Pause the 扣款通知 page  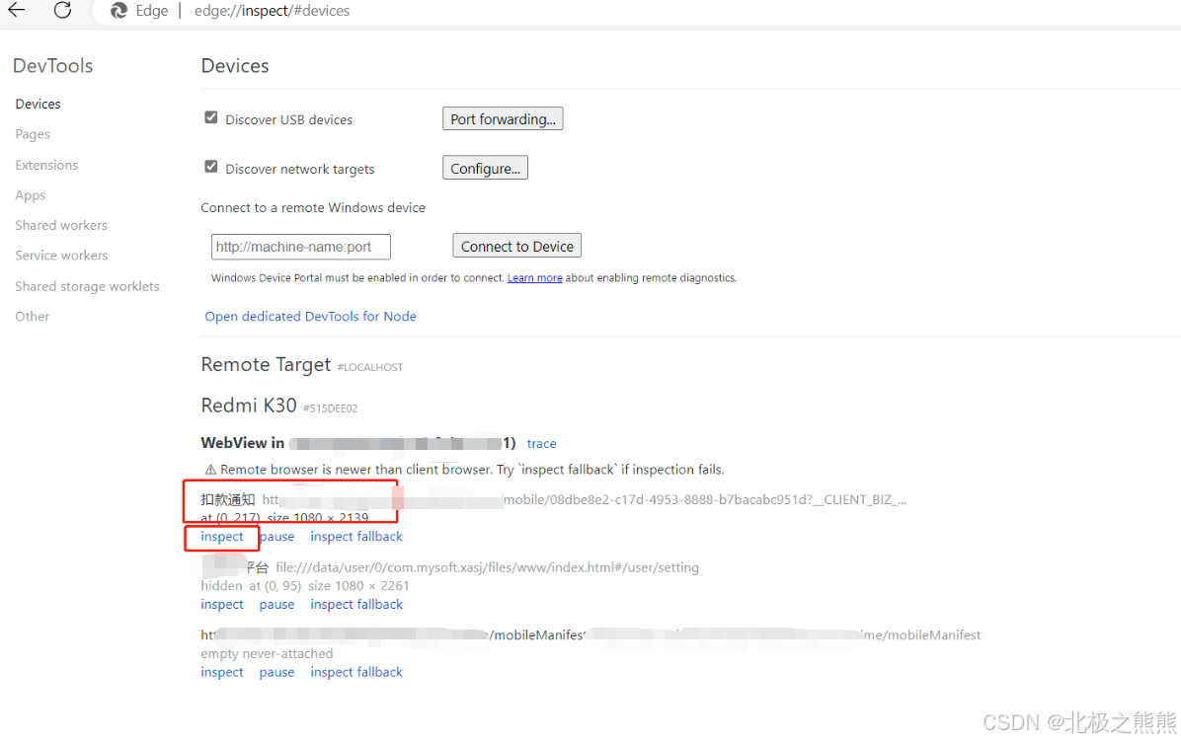tap(277, 537)
